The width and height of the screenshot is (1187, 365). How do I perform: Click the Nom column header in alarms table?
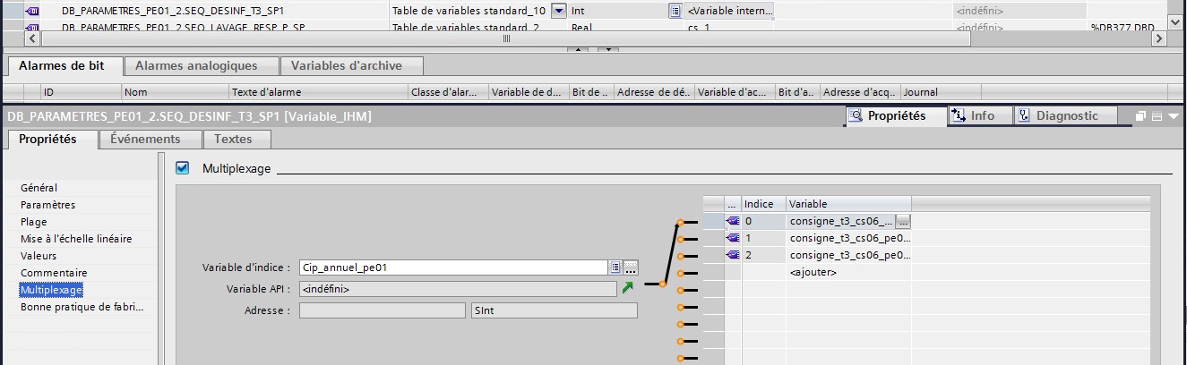(x=175, y=92)
